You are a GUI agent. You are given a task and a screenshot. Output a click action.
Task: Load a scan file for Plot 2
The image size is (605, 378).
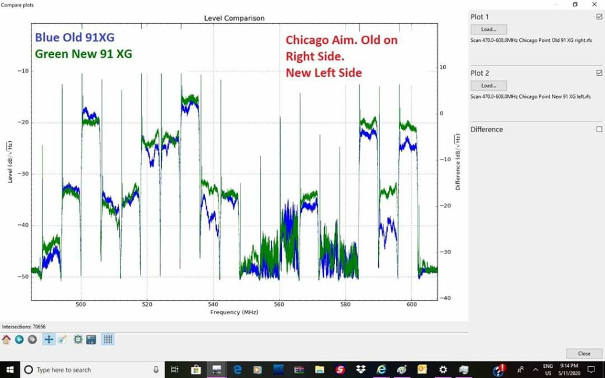pos(489,86)
